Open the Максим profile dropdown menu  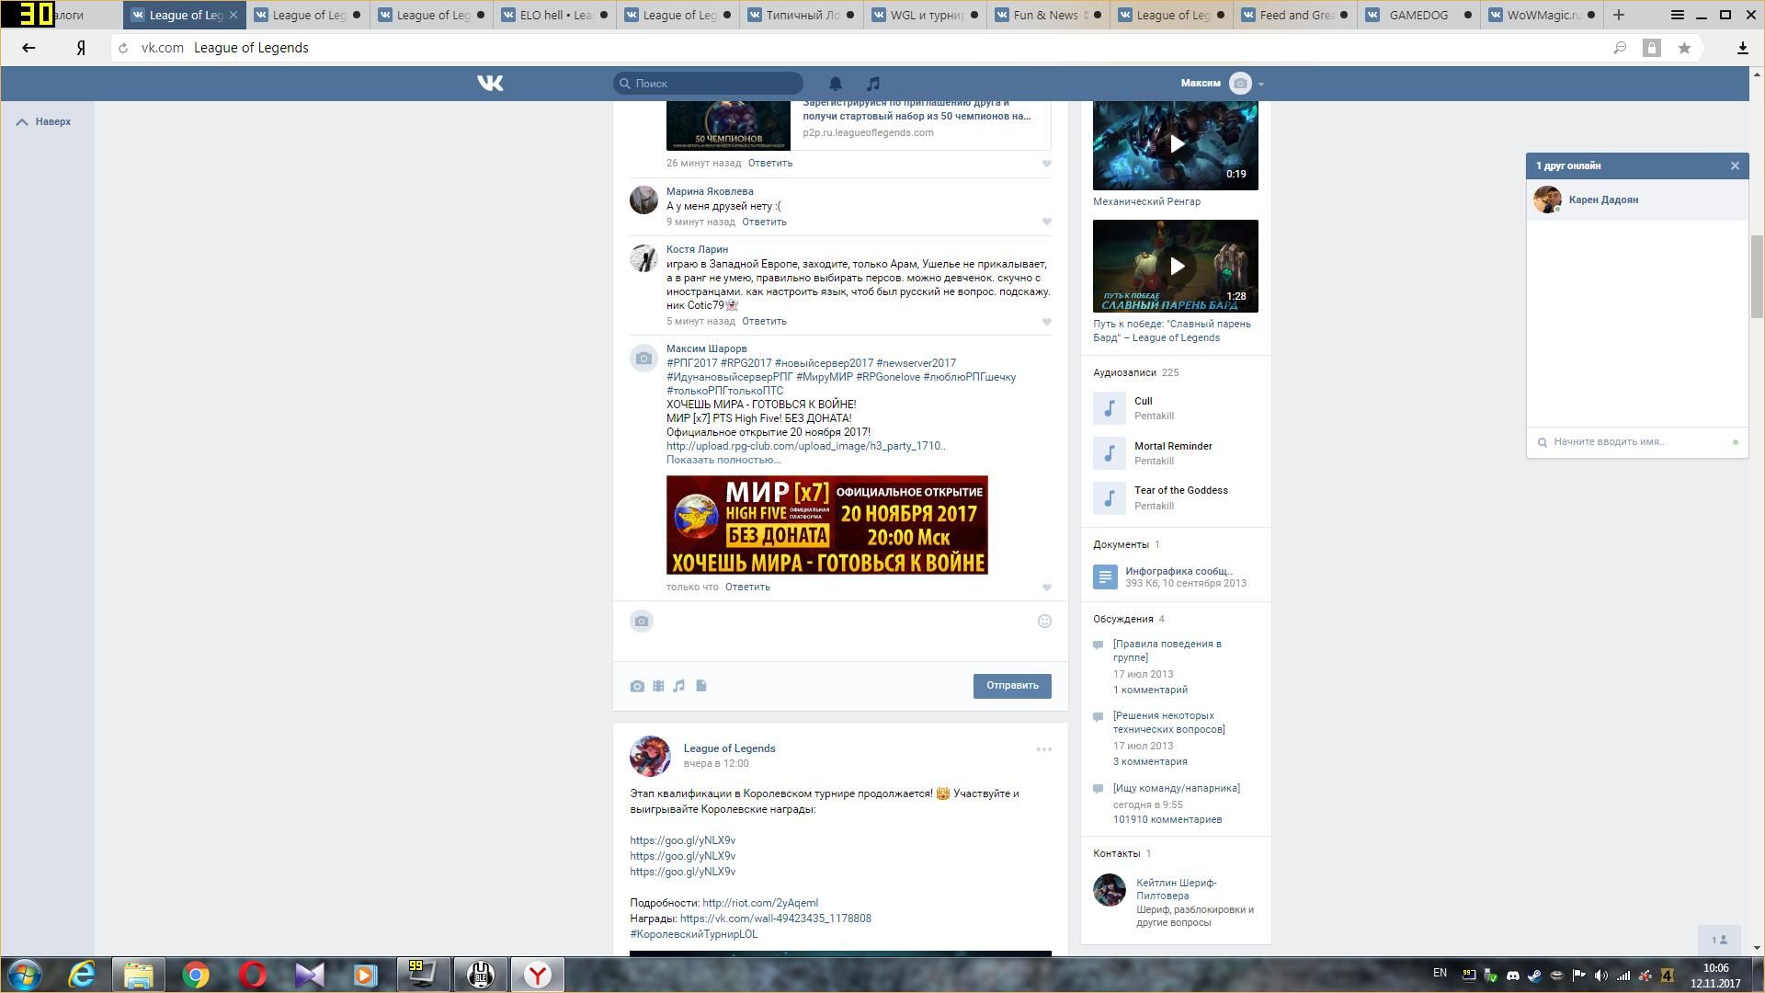[1223, 84]
